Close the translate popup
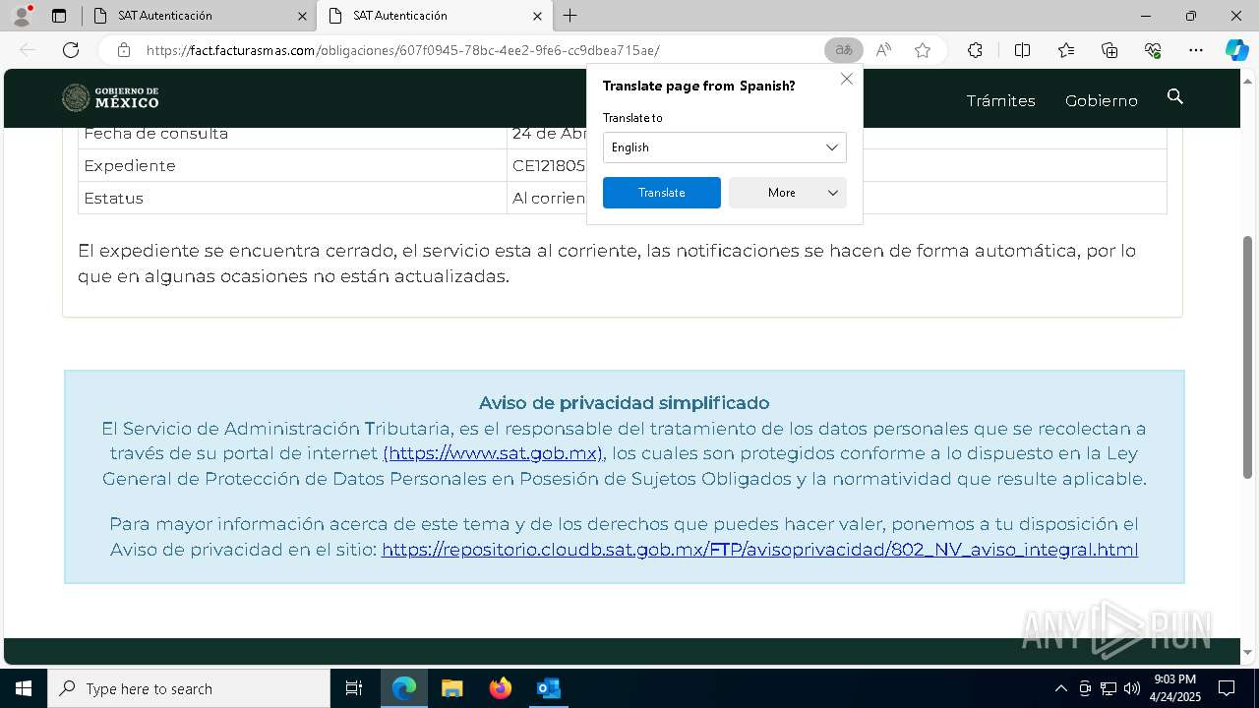 847,79
